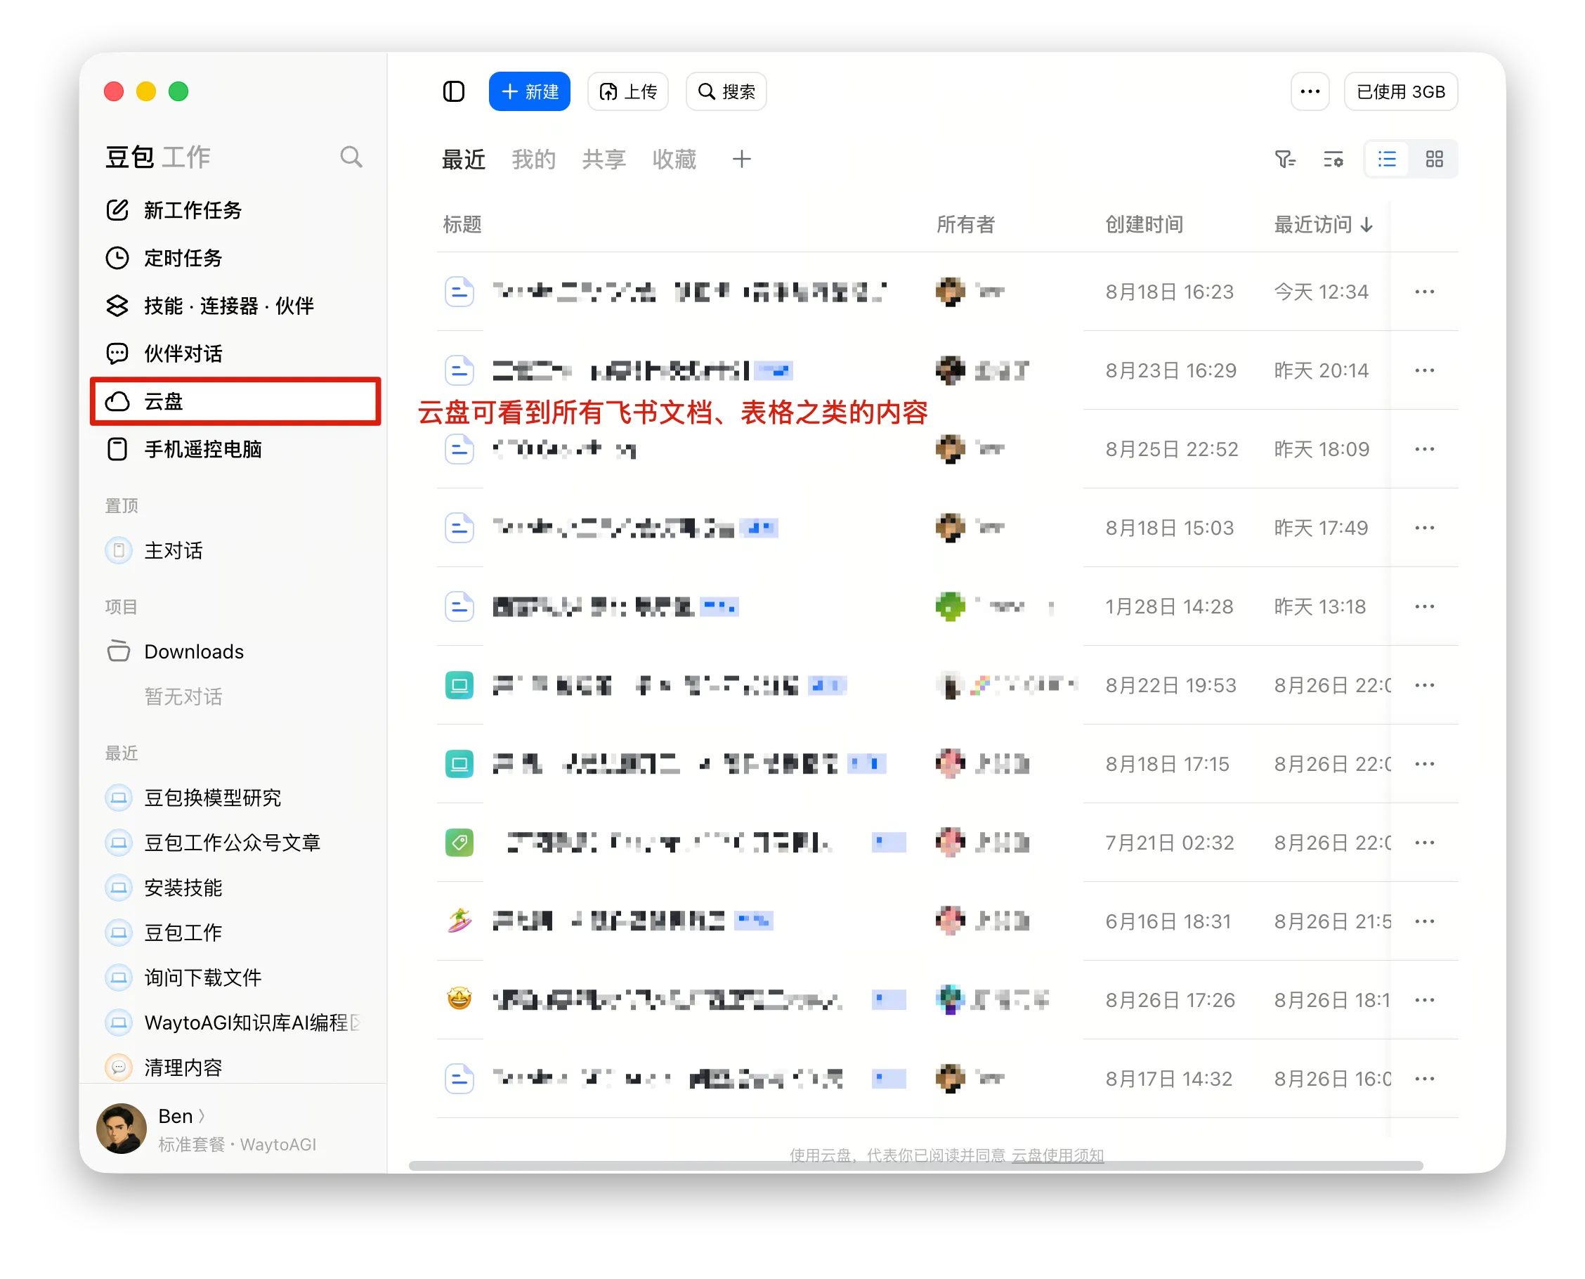Open the top-right more options button

(1310, 91)
